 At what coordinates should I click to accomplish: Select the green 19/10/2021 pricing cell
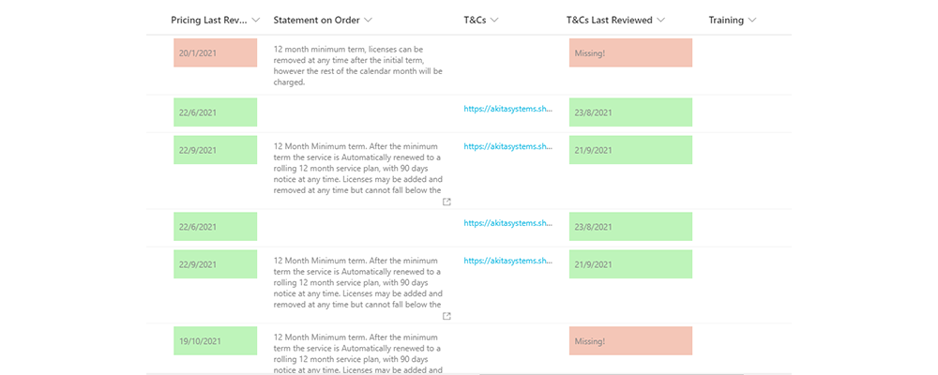click(x=216, y=341)
